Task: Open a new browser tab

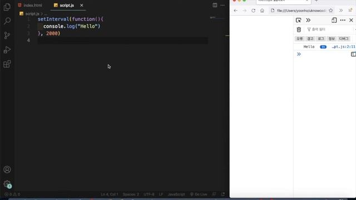Action: [x=317, y=1]
